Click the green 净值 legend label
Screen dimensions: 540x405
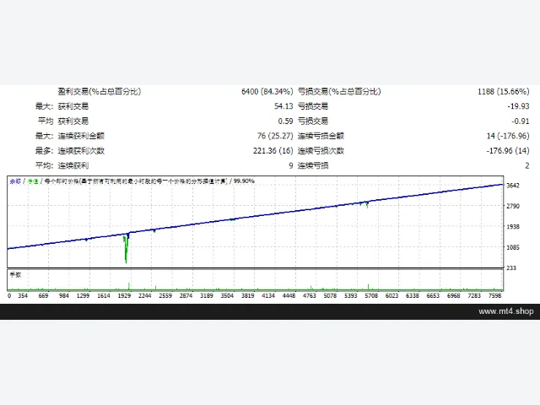[33, 181]
